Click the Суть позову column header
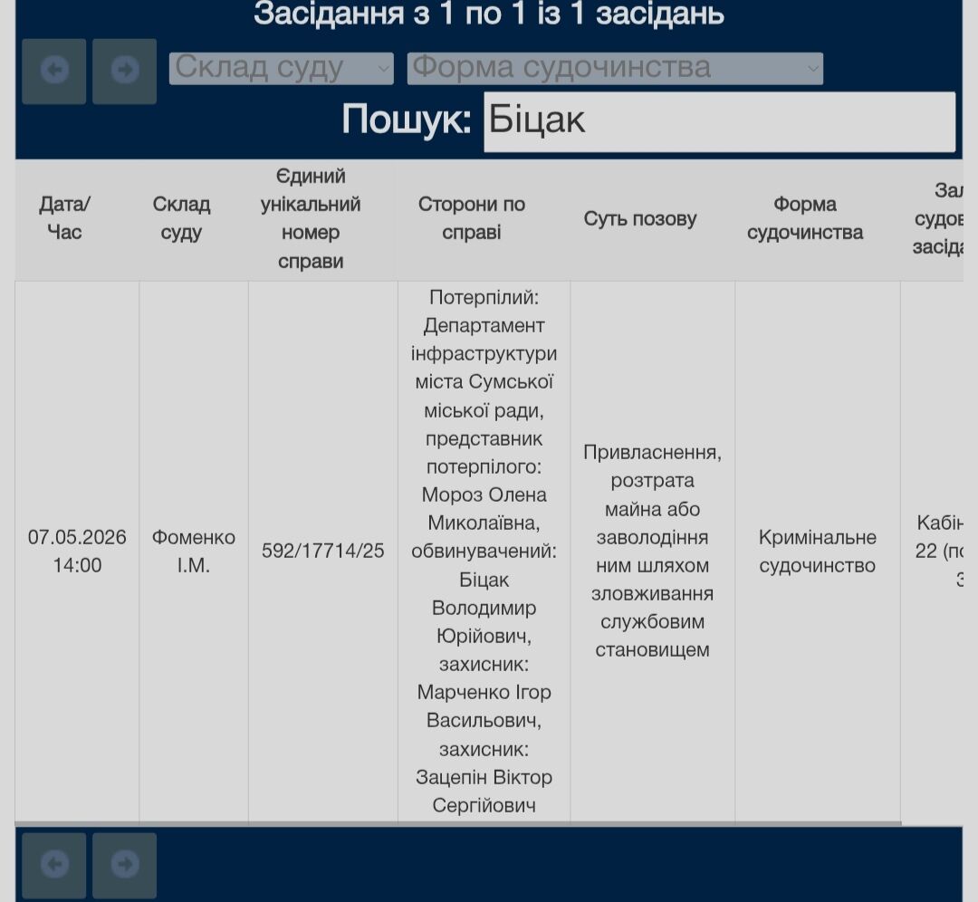978x902 pixels. (x=640, y=217)
